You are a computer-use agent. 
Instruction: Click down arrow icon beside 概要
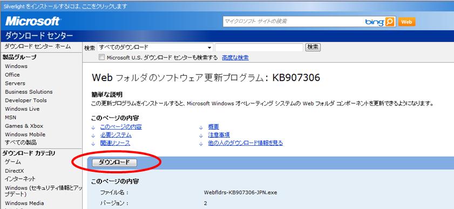201,127
